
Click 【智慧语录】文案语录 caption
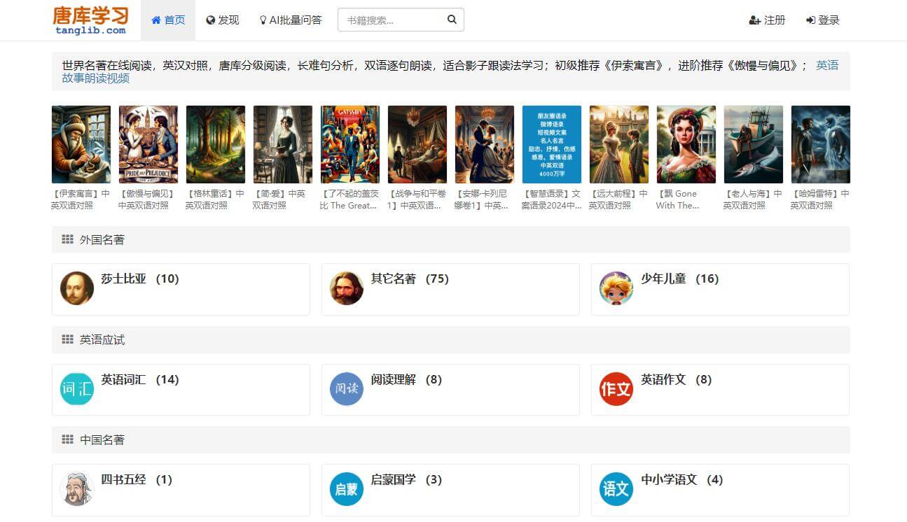(552, 199)
